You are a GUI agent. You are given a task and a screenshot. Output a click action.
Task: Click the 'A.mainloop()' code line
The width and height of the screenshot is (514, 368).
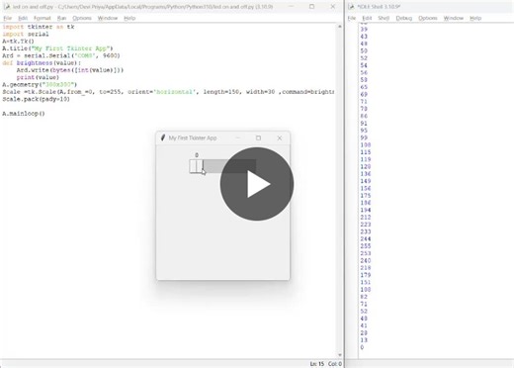tap(24, 114)
